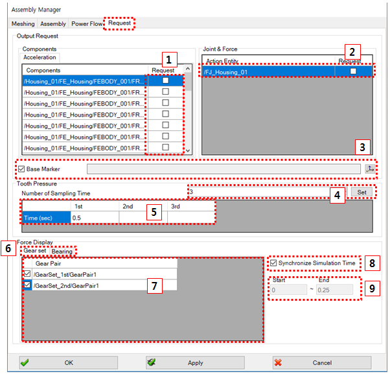390x376 pixels.
Task: Click the Time (sec) row header
Action: (x=47, y=218)
